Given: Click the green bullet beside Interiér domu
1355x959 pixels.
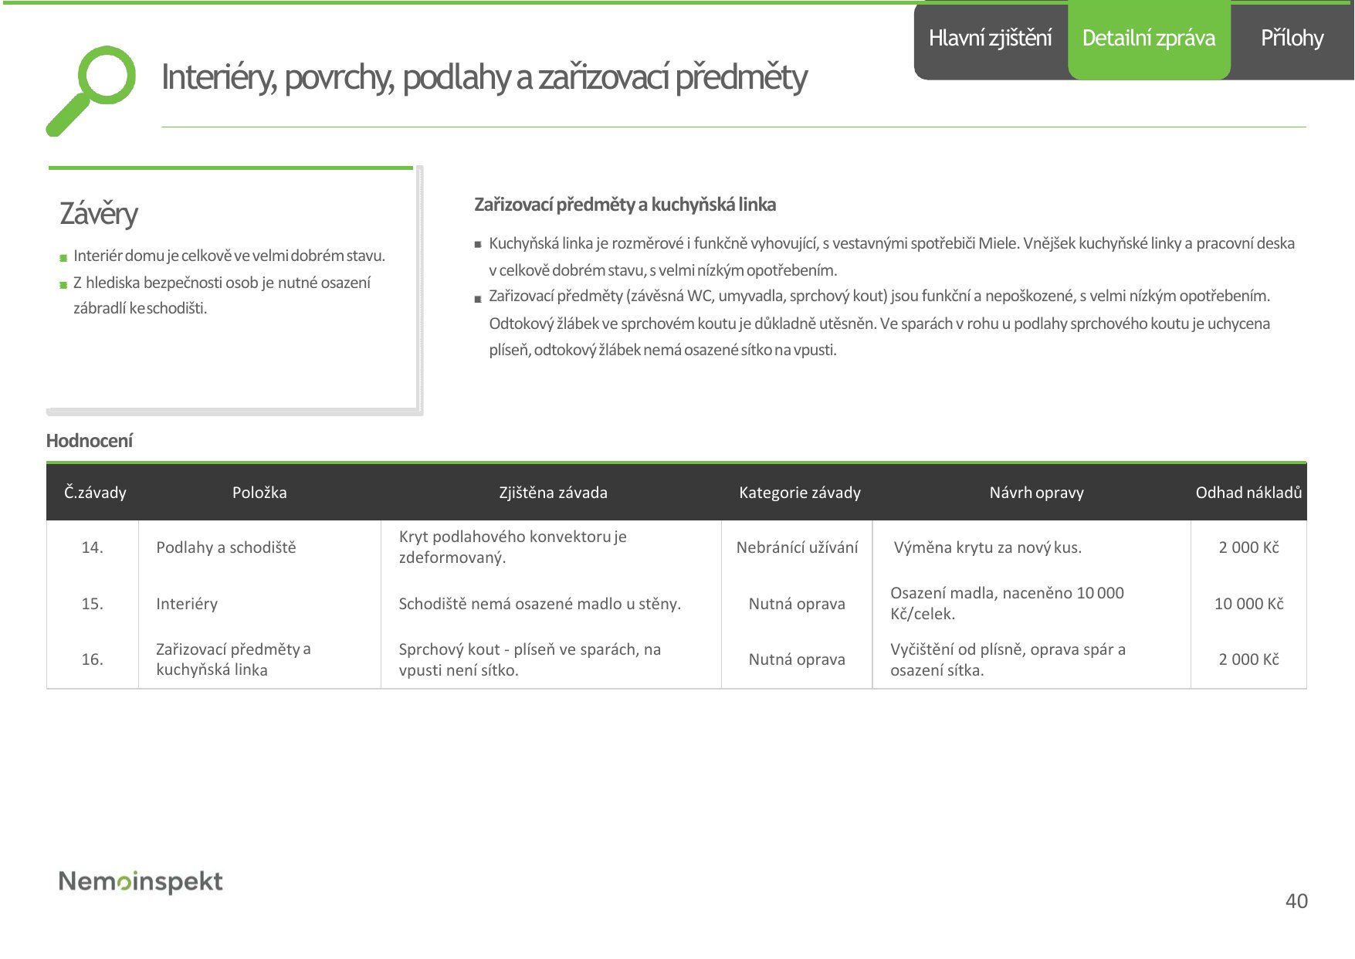Looking at the screenshot, I should 63,258.
